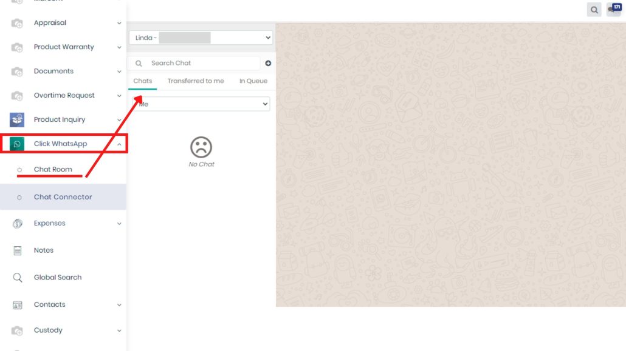
Task: Open the Linda account dropdown
Action: (201, 38)
